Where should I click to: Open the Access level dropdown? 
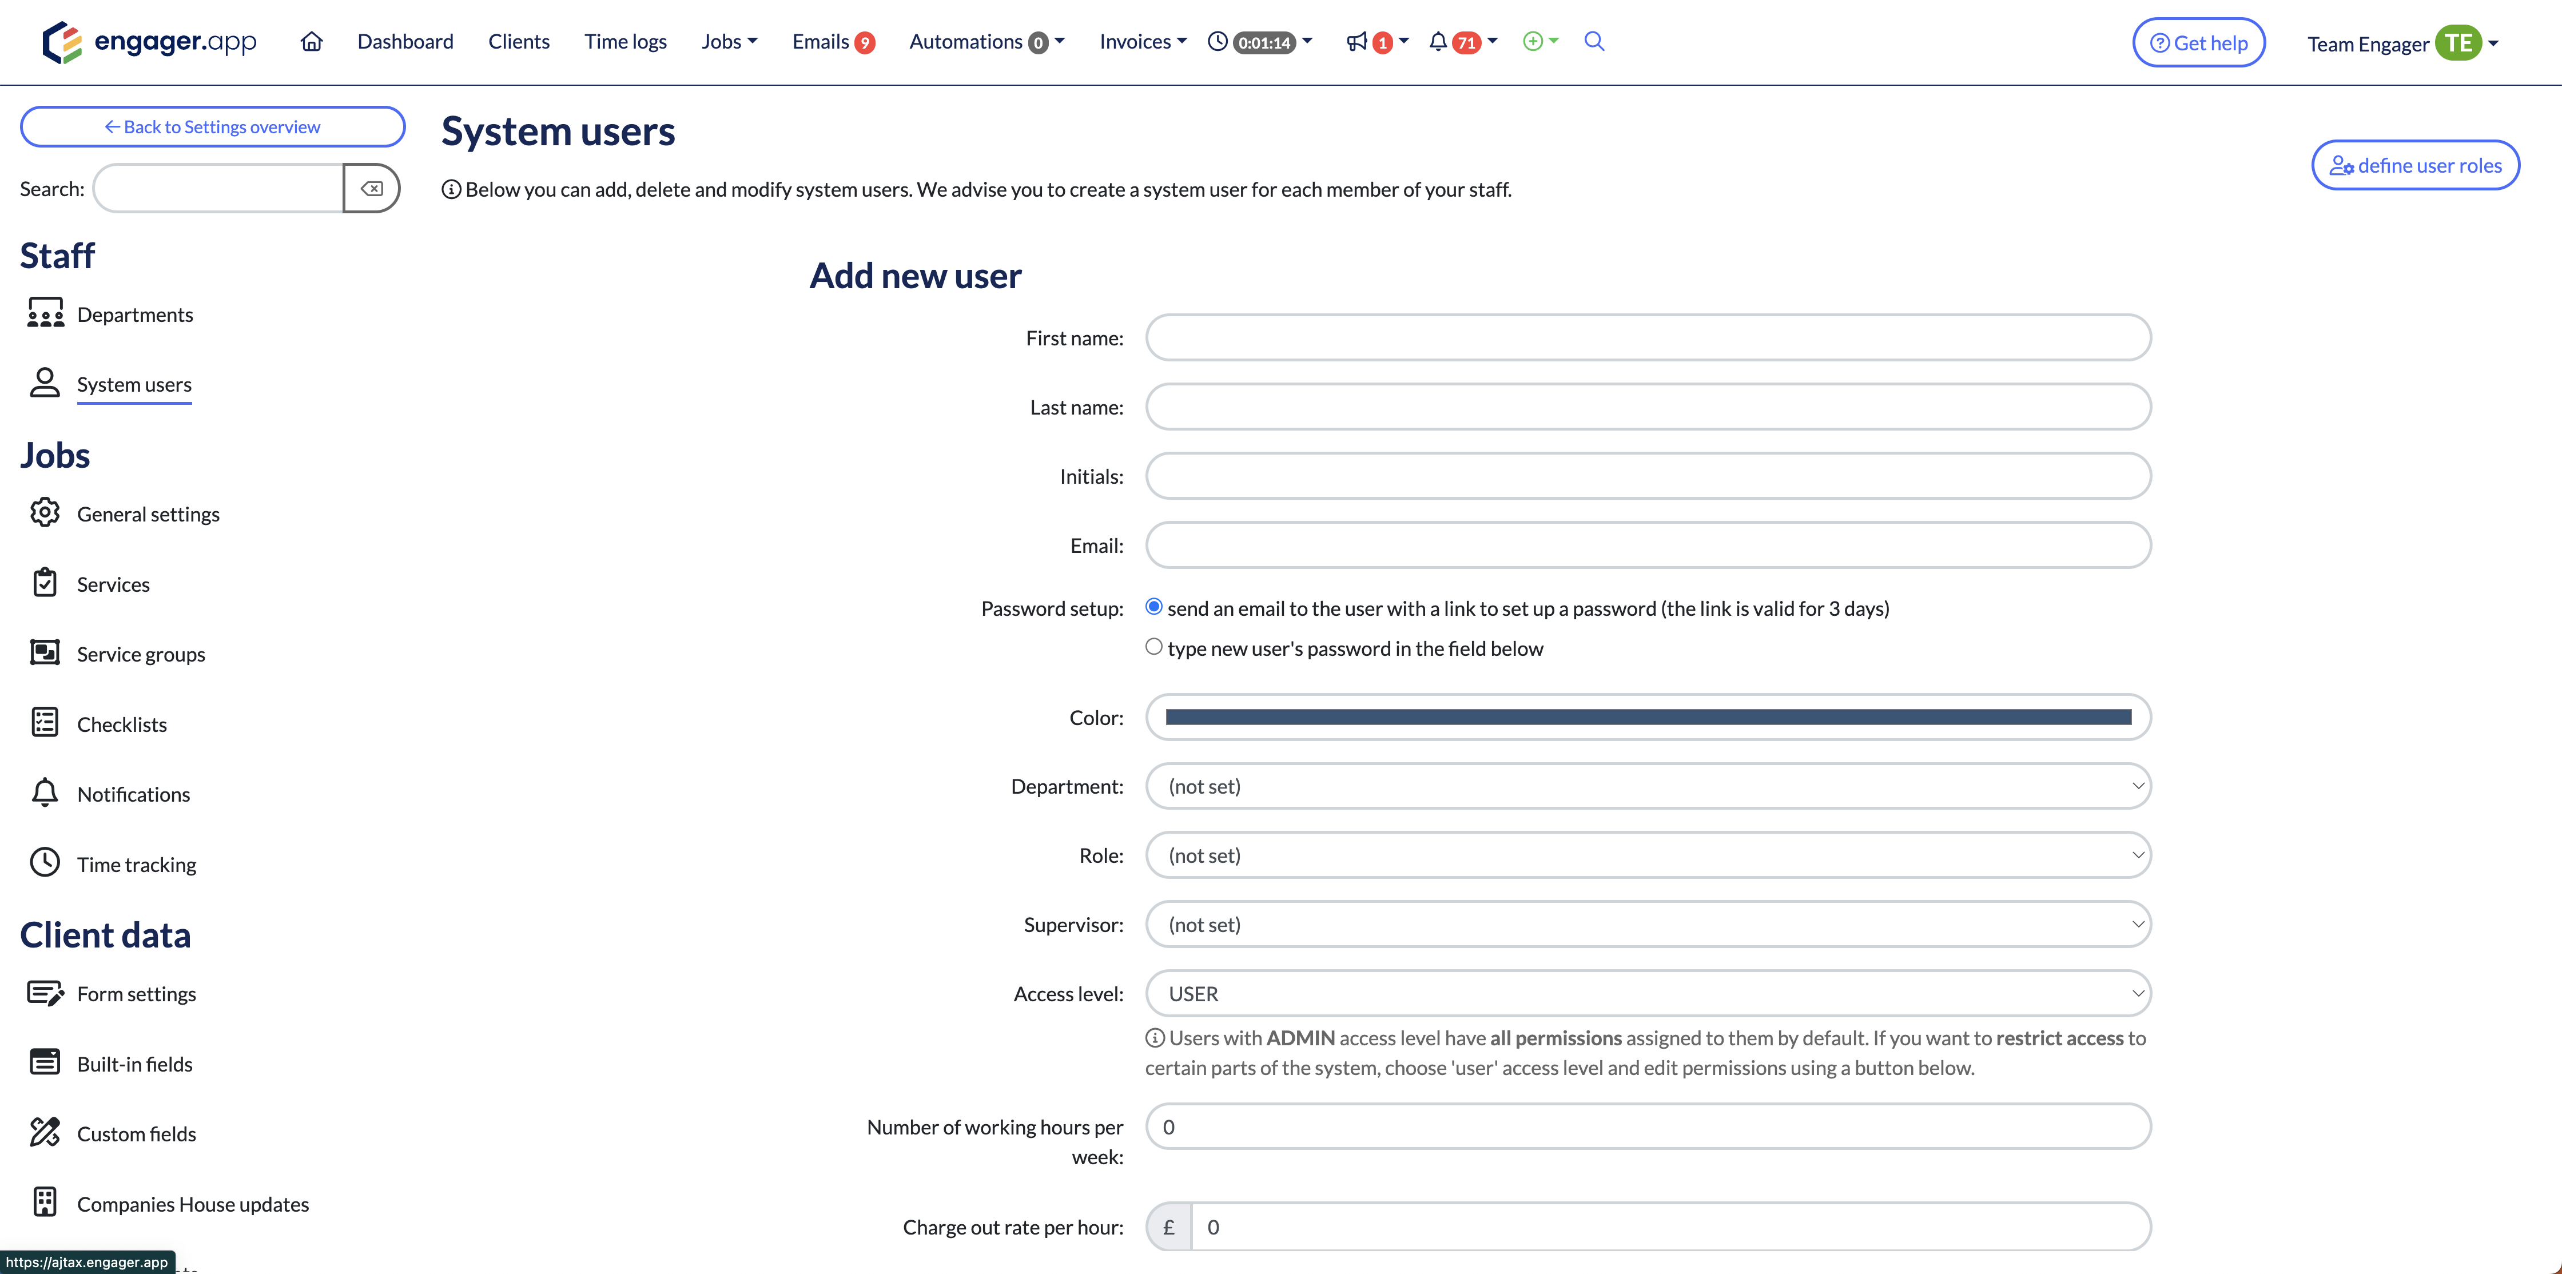(1647, 994)
